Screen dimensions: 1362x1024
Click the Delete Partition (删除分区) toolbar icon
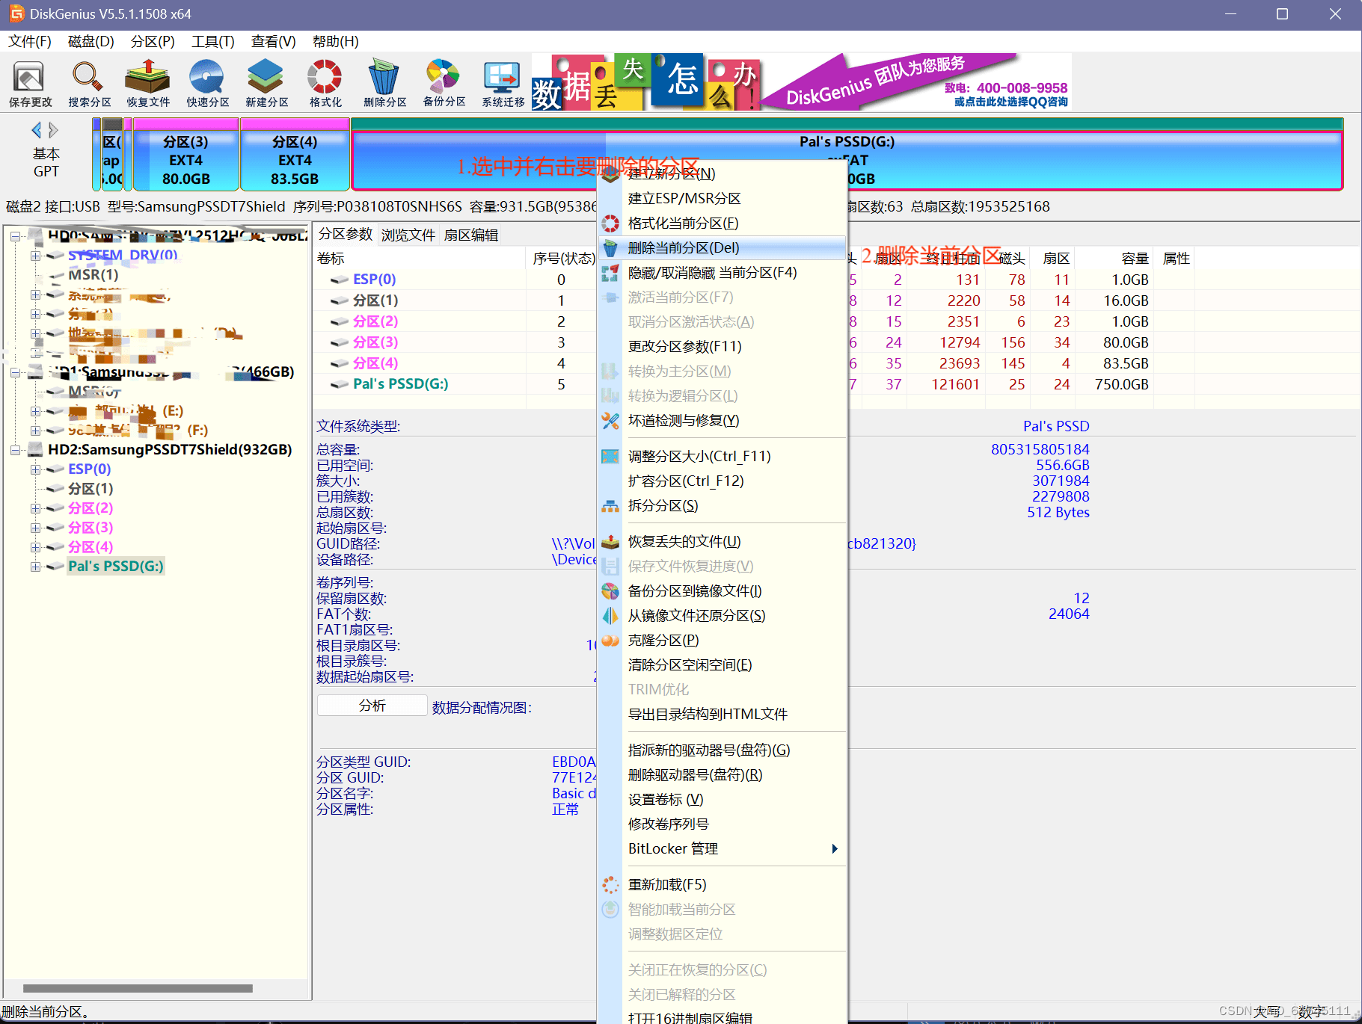(x=384, y=84)
